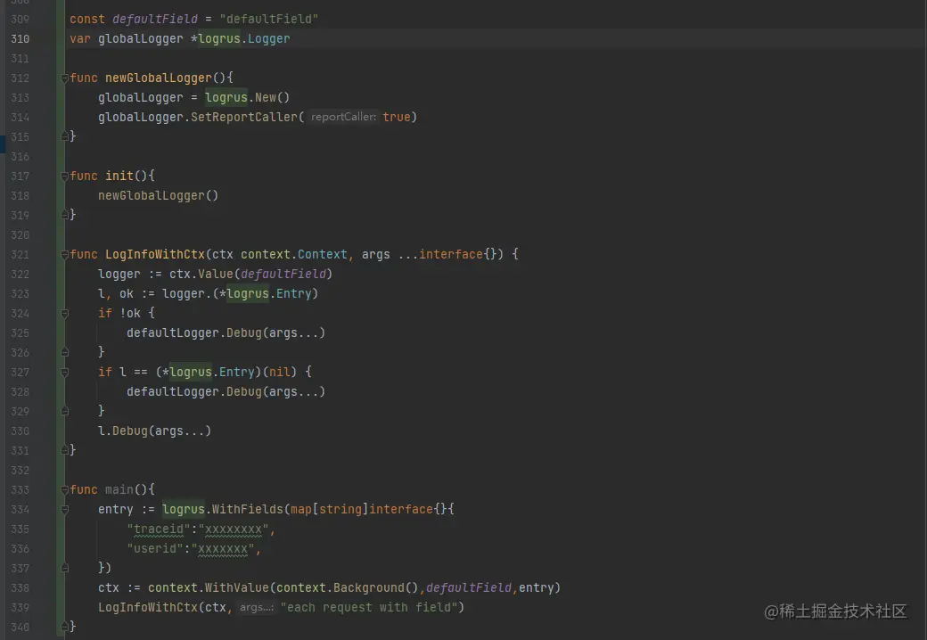Click the "traceid" map key
Image resolution: width=927 pixels, height=640 pixels.
click(159, 529)
